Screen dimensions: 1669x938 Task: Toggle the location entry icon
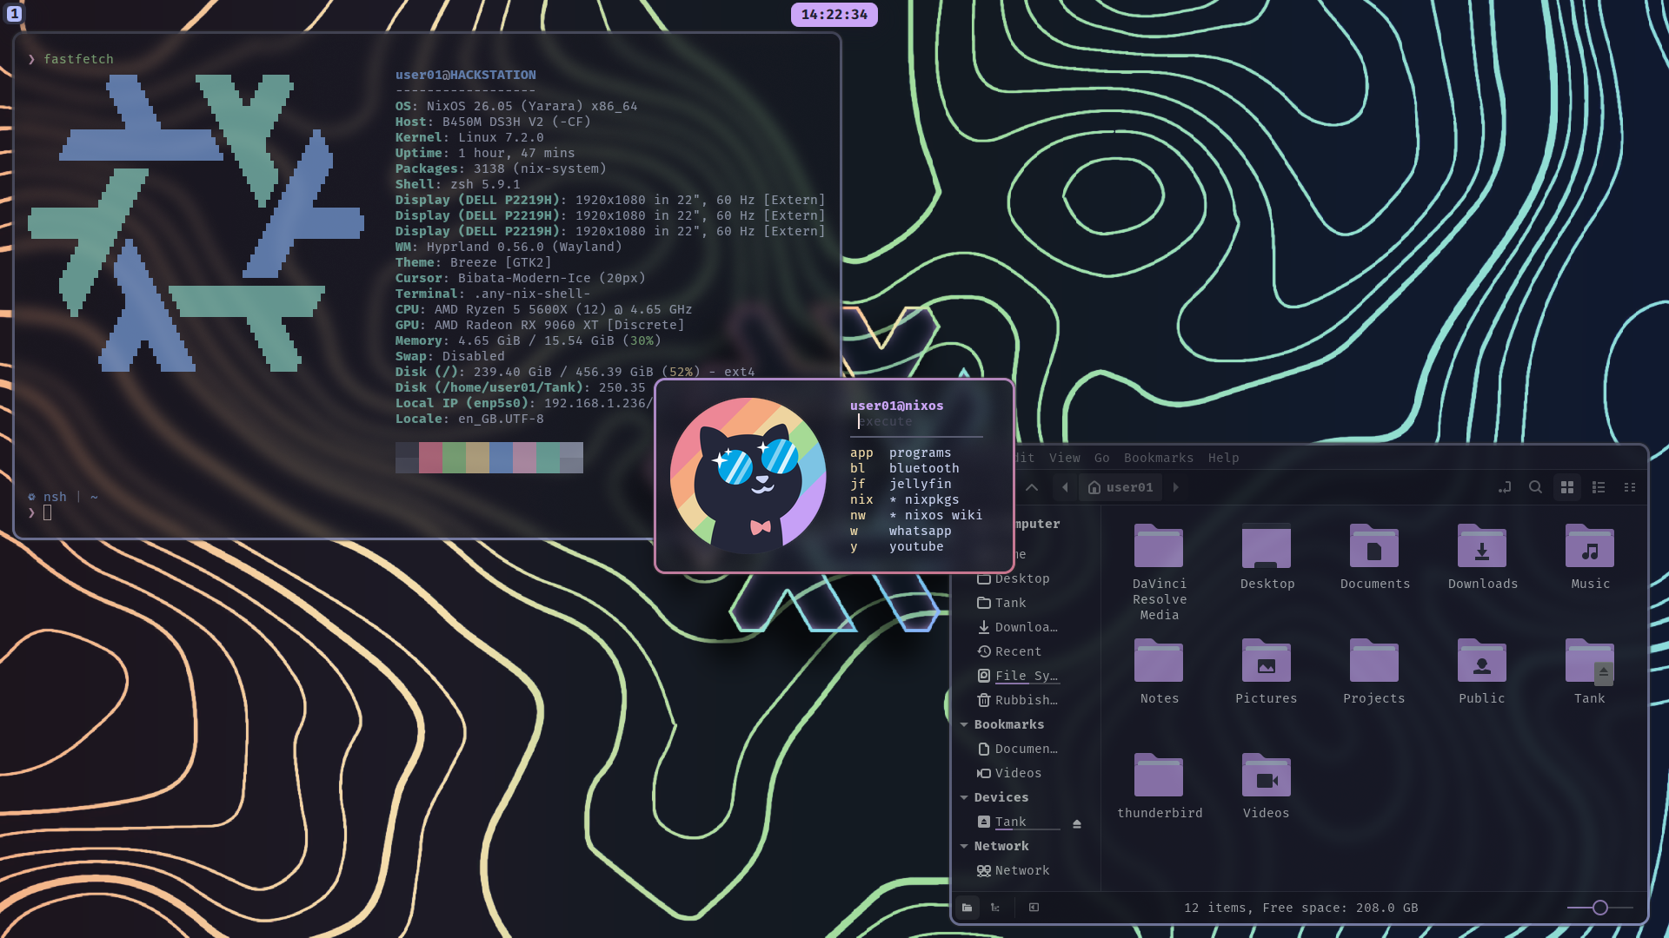[x=1505, y=487]
